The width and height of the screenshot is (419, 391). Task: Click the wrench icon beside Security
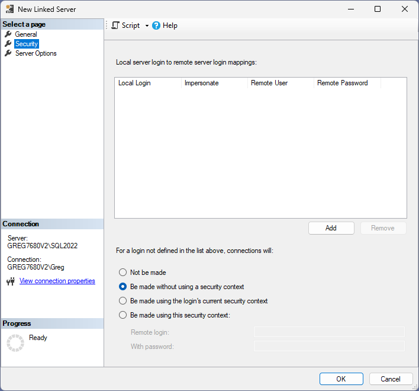click(8, 44)
